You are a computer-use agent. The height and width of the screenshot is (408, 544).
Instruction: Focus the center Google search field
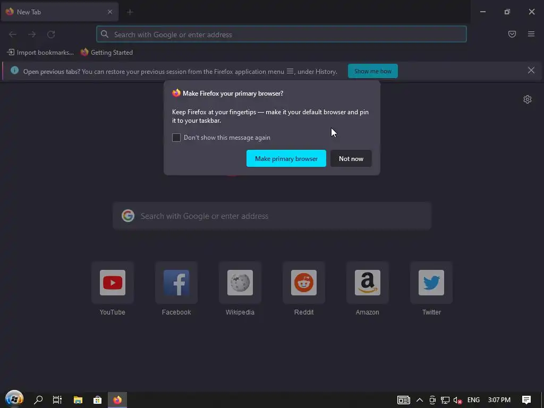tap(272, 216)
